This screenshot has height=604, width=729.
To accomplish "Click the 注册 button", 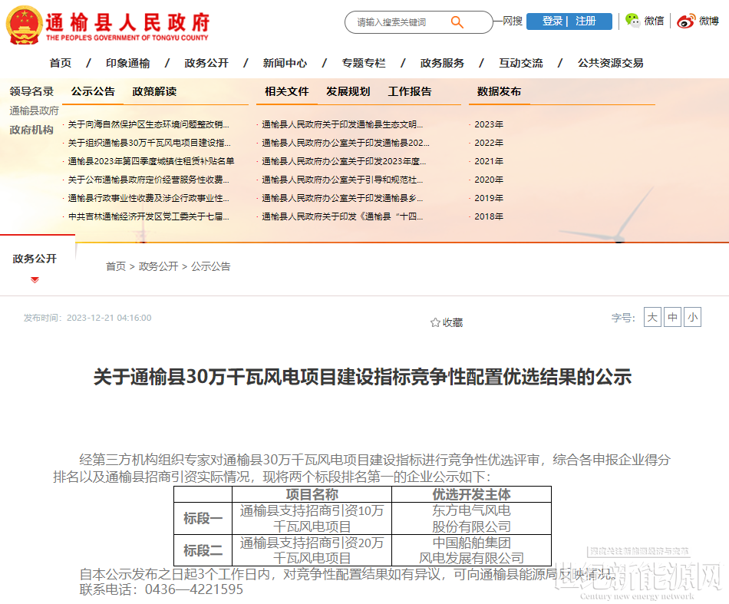I will 586,21.
